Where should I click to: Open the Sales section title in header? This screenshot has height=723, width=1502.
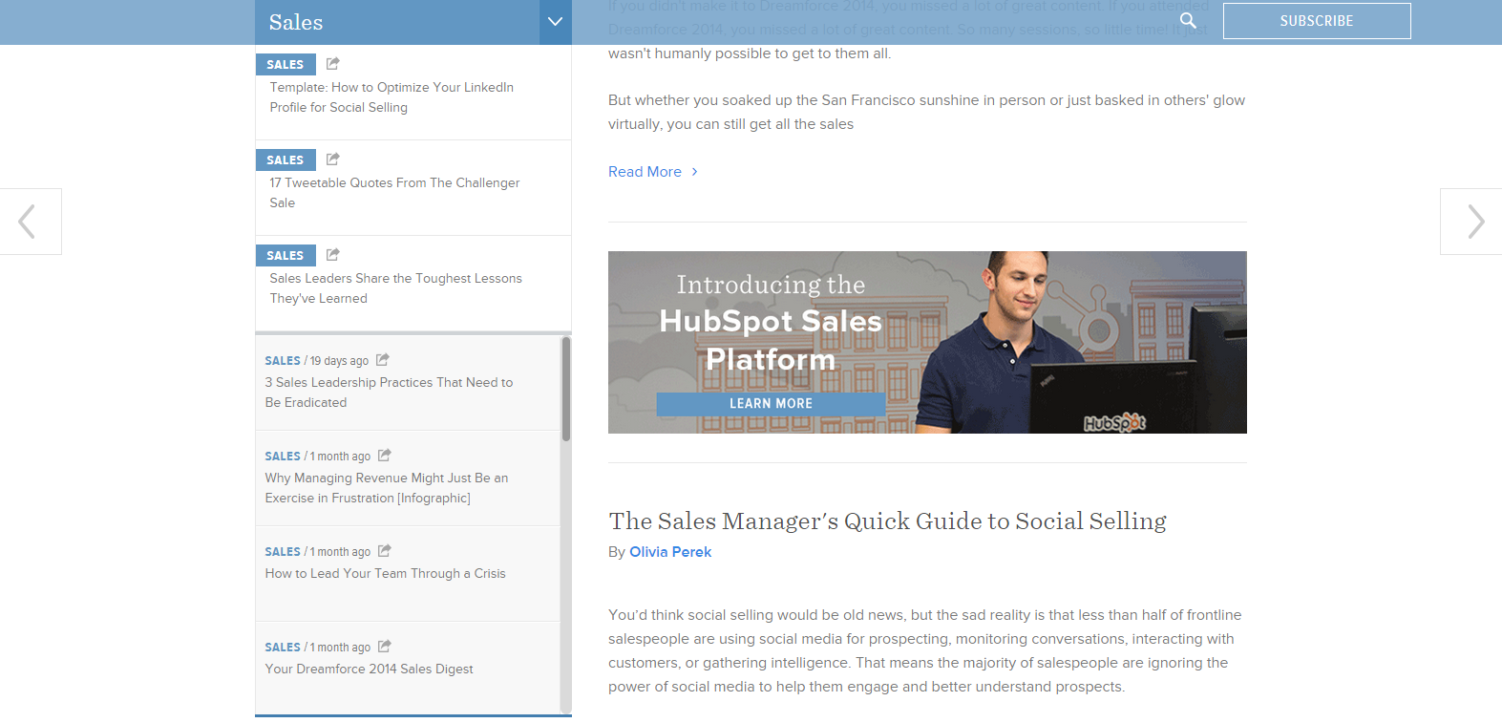click(296, 22)
